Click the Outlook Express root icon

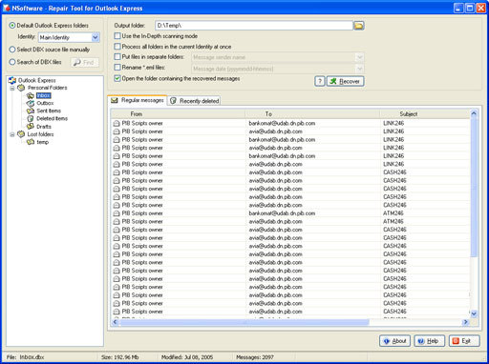(12, 80)
